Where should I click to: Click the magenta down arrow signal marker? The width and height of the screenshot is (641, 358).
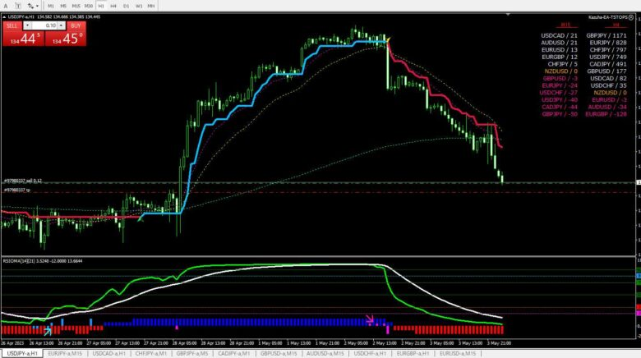coord(370,319)
